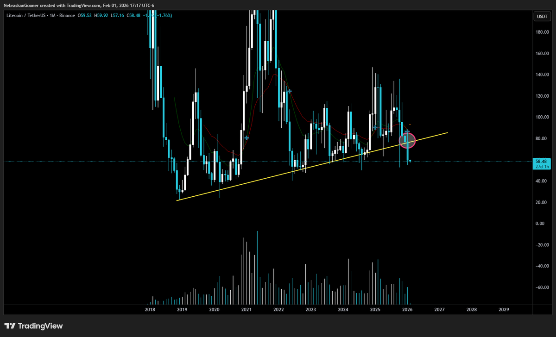Click 2019 on the time axis
The height and width of the screenshot is (337, 556).
tap(182, 309)
